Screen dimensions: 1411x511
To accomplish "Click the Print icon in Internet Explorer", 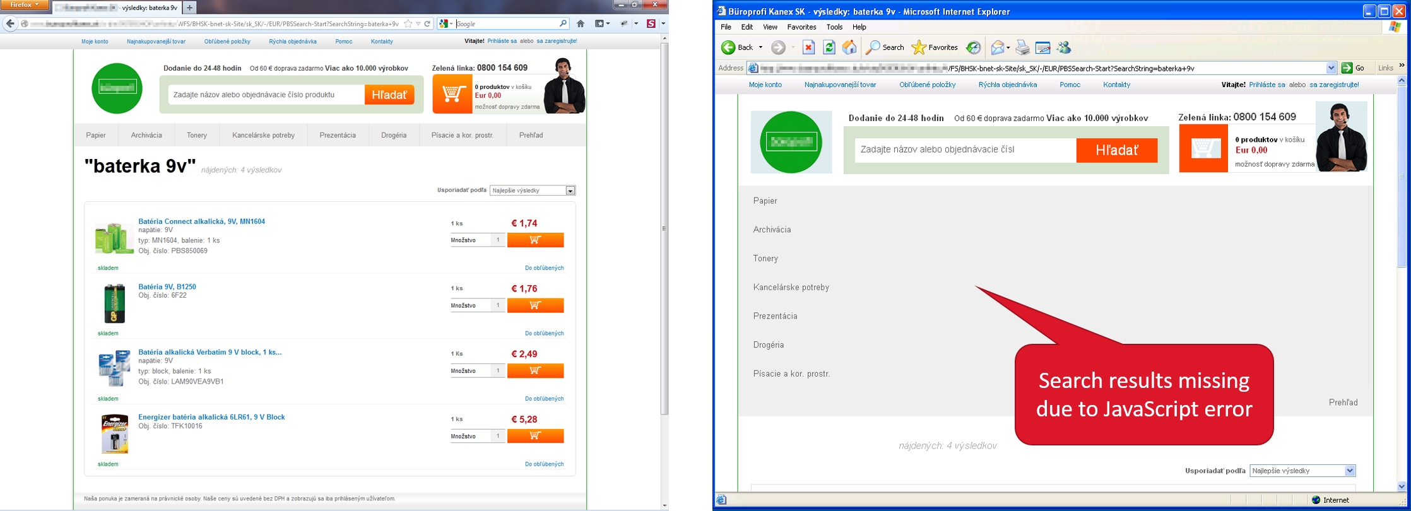I will click(1022, 47).
